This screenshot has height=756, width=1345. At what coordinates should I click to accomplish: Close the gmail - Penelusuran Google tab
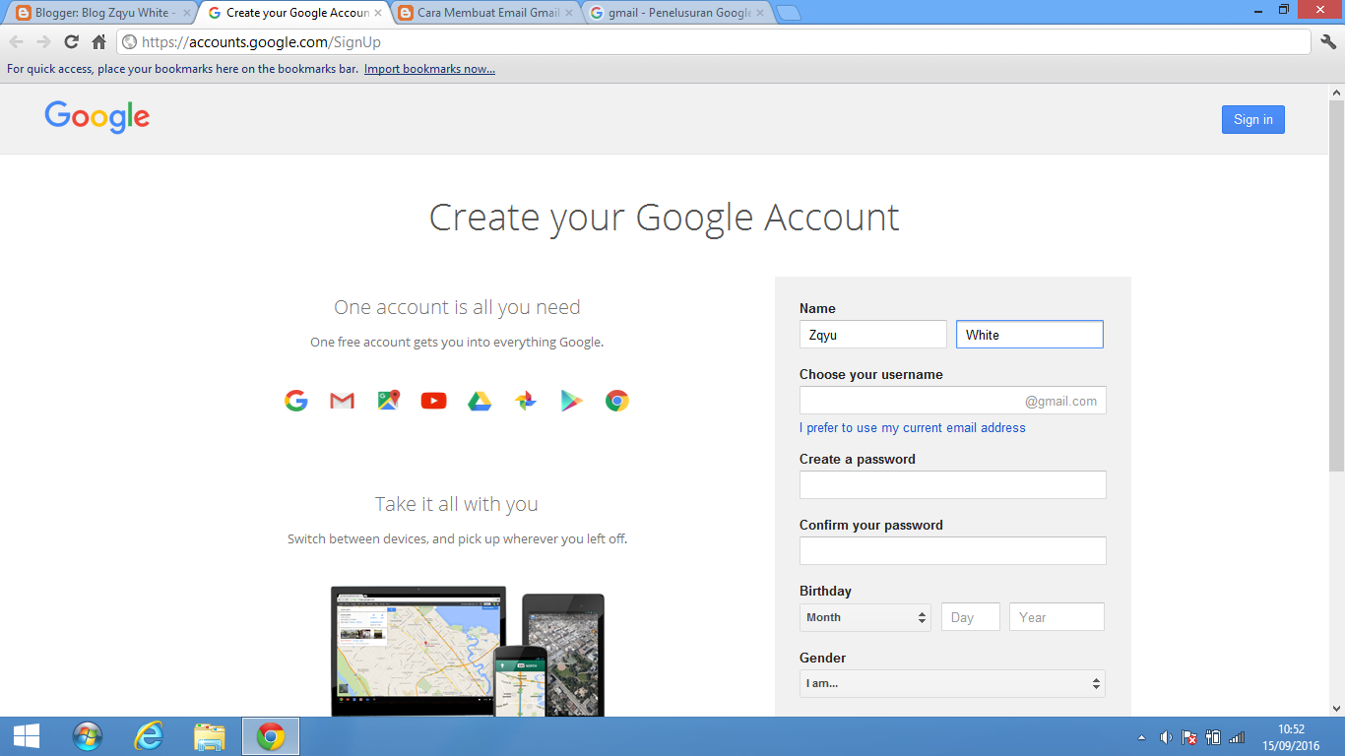pyautogui.click(x=759, y=13)
